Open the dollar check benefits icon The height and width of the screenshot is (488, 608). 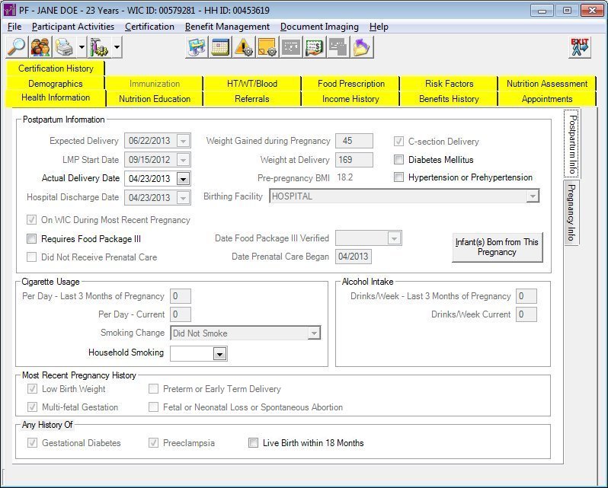coord(315,47)
